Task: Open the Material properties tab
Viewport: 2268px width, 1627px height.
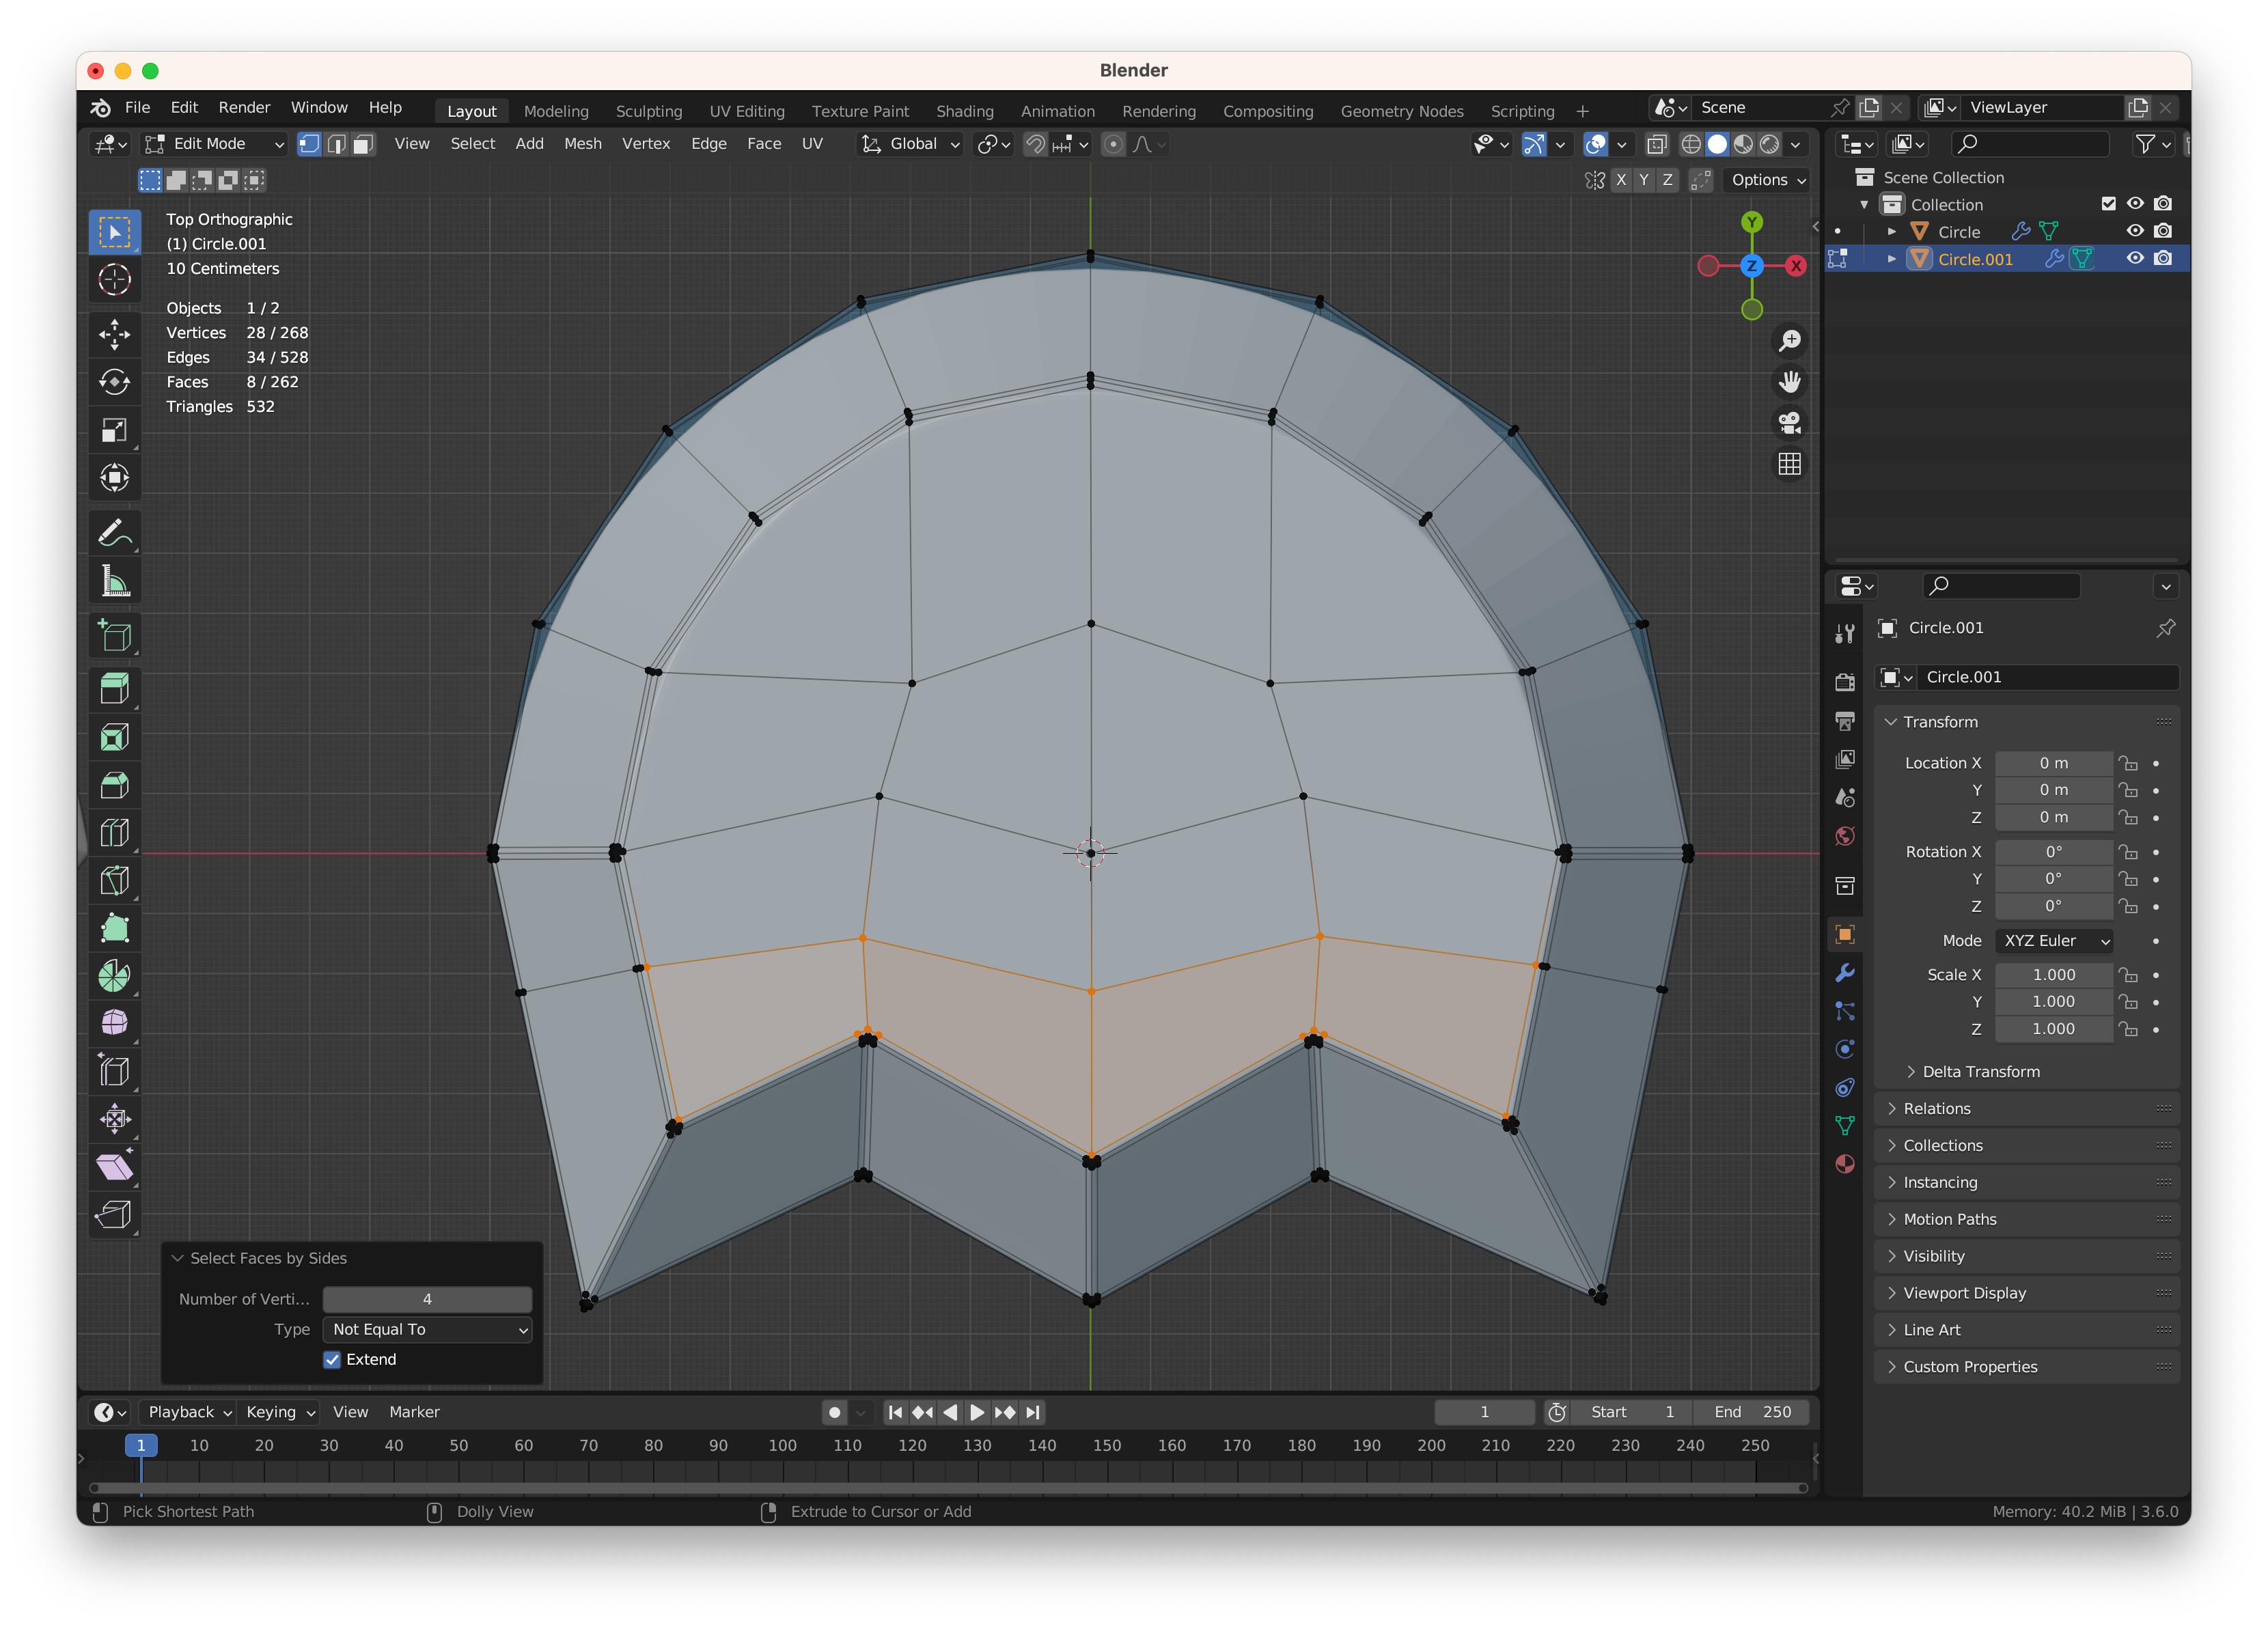Action: pyautogui.click(x=1845, y=1164)
